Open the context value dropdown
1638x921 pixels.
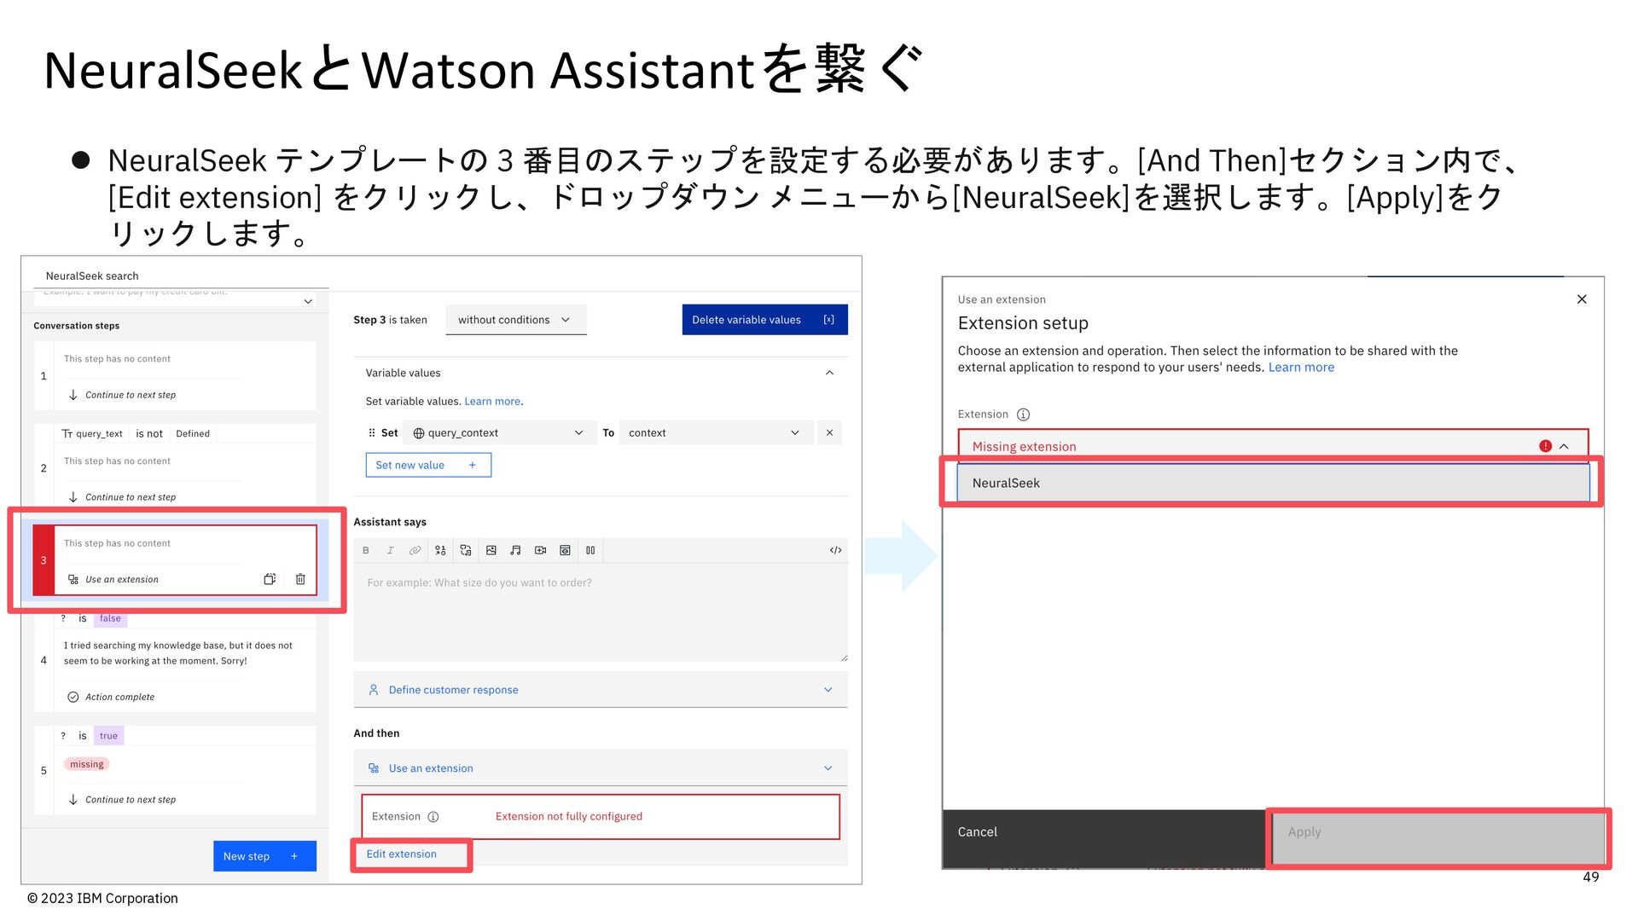click(x=716, y=433)
